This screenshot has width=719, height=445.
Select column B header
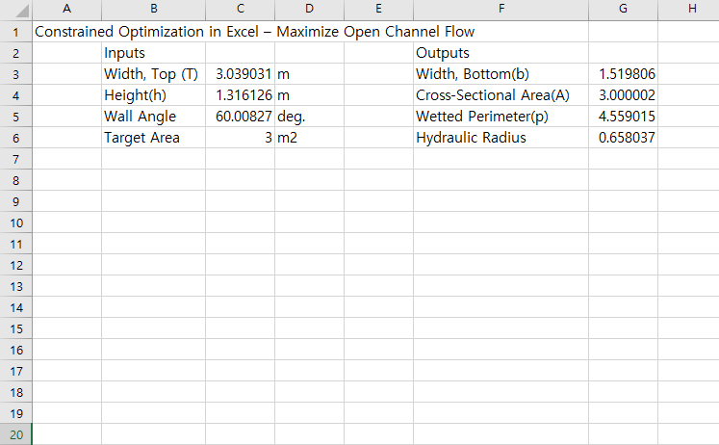click(x=154, y=9)
